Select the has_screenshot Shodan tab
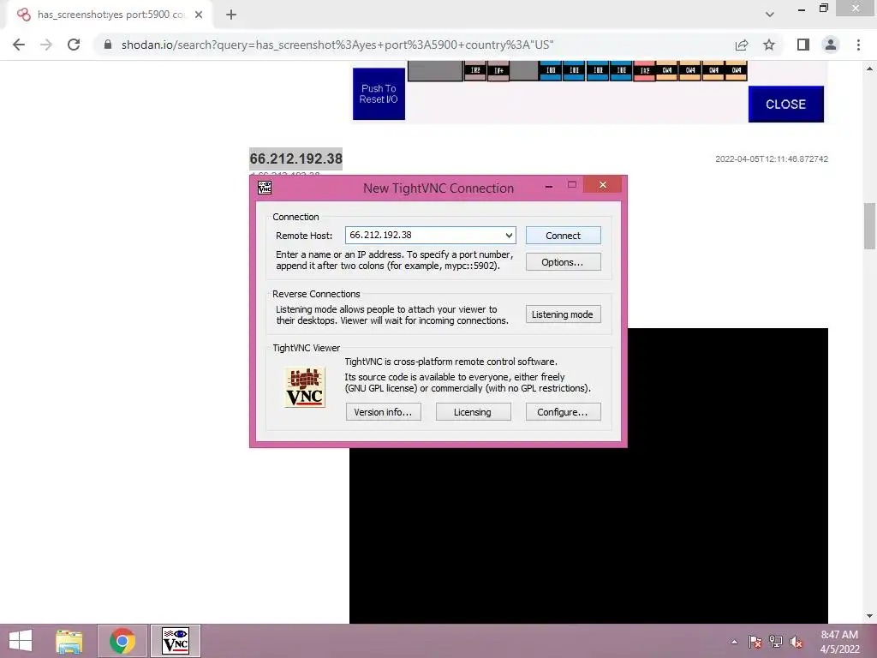Image resolution: width=877 pixels, height=658 pixels. click(110, 15)
